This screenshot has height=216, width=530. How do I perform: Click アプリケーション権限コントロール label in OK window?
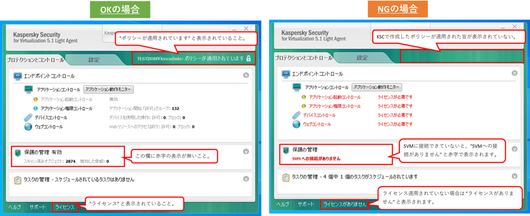click(x=67, y=108)
